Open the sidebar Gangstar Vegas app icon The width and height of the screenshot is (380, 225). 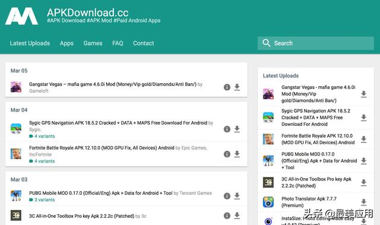[x=268, y=94]
